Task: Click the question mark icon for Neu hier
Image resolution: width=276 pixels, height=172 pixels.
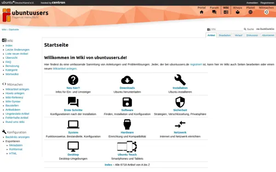Action: (73, 80)
